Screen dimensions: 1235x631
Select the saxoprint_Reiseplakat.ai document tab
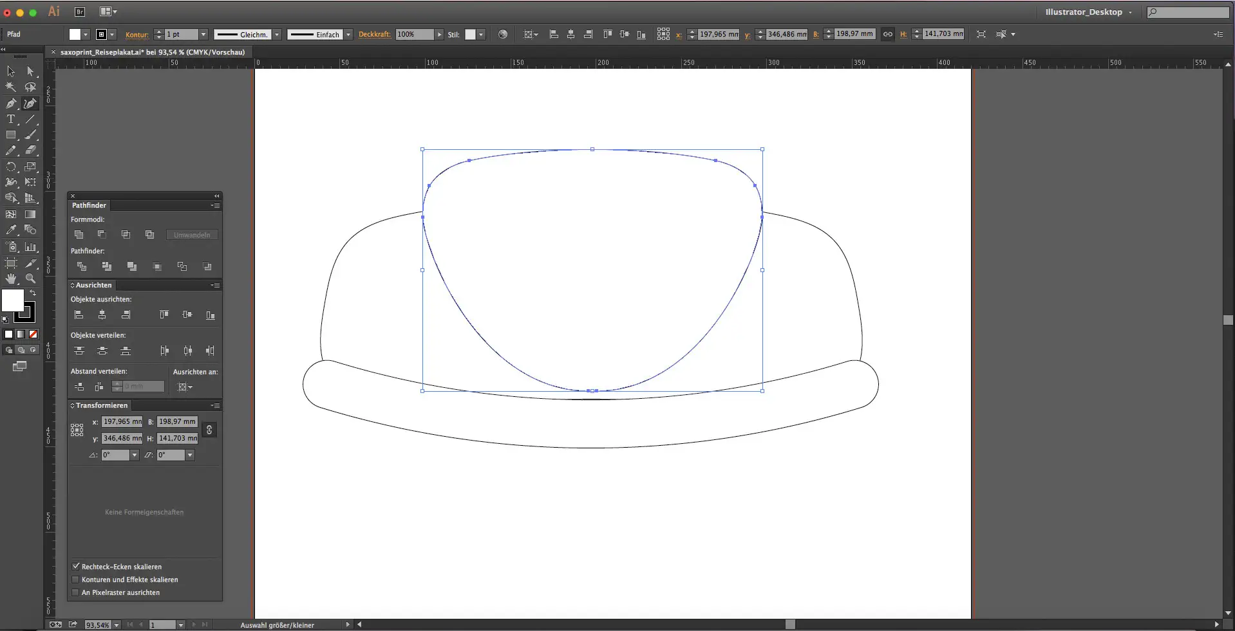pos(152,52)
